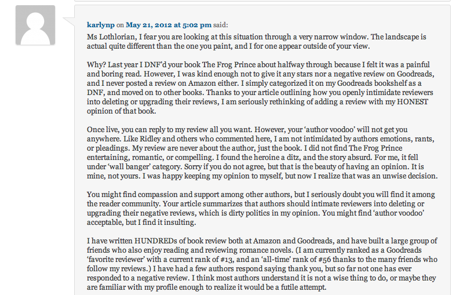Click the paragraph starting 'Why? Last year'
The image size is (456, 295).
click(x=260, y=88)
